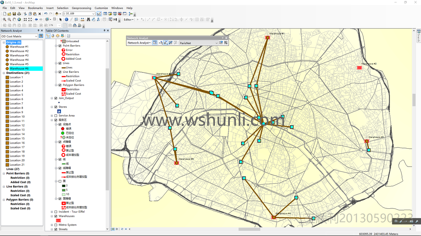Open the Selection menu
The height and width of the screenshot is (236, 421).
click(63, 8)
